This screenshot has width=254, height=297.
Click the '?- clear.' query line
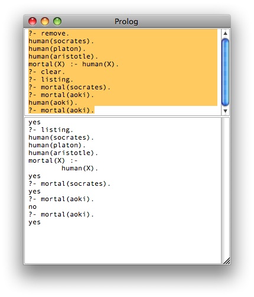47,72
